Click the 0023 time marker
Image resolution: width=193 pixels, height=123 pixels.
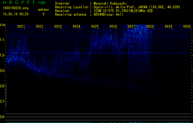(58, 26)
